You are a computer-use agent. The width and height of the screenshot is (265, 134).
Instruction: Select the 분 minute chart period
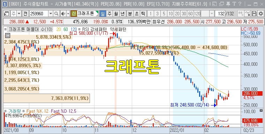pyautogui.click(x=130, y=14)
